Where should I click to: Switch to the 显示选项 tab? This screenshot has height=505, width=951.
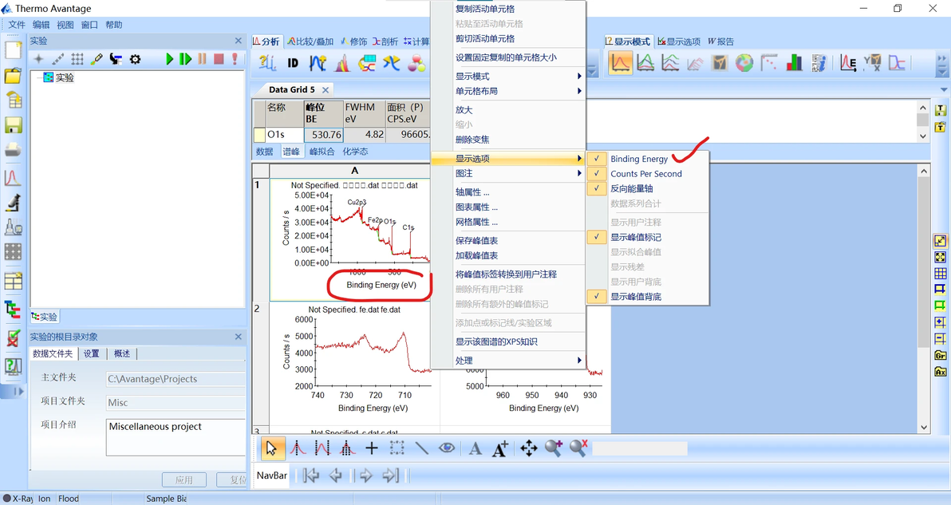[x=679, y=41]
